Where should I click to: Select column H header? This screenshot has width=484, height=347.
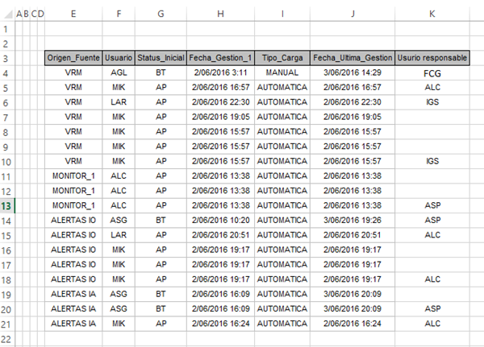pos(220,14)
